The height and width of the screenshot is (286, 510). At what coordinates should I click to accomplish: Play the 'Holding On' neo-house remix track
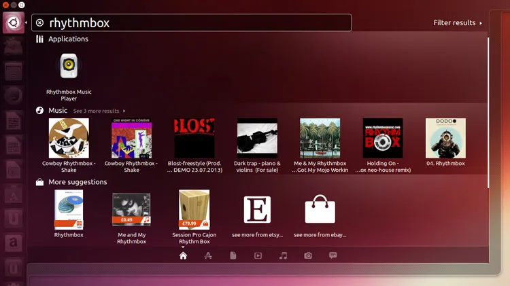coord(382,138)
